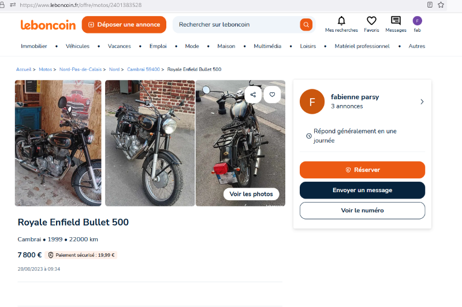
Task: Click seller avatar F circle
Action: (312, 102)
